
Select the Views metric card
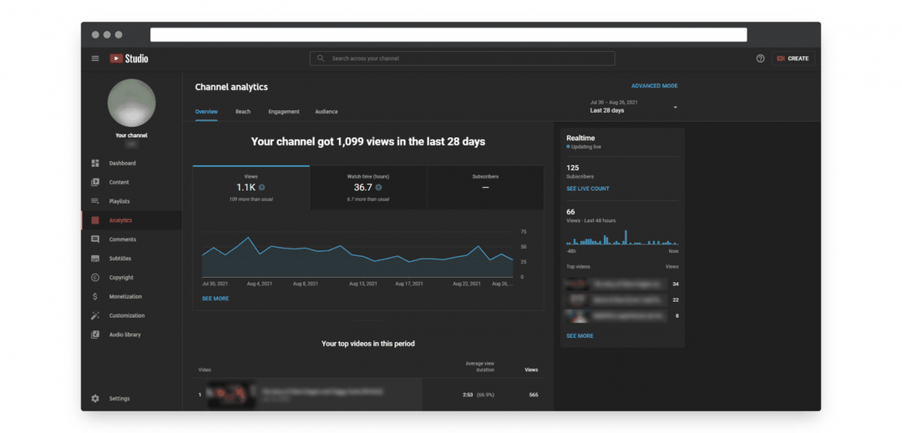click(251, 187)
